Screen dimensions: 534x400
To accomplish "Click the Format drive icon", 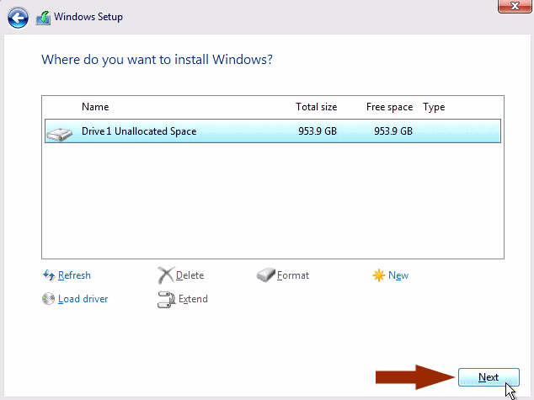I will [265, 275].
